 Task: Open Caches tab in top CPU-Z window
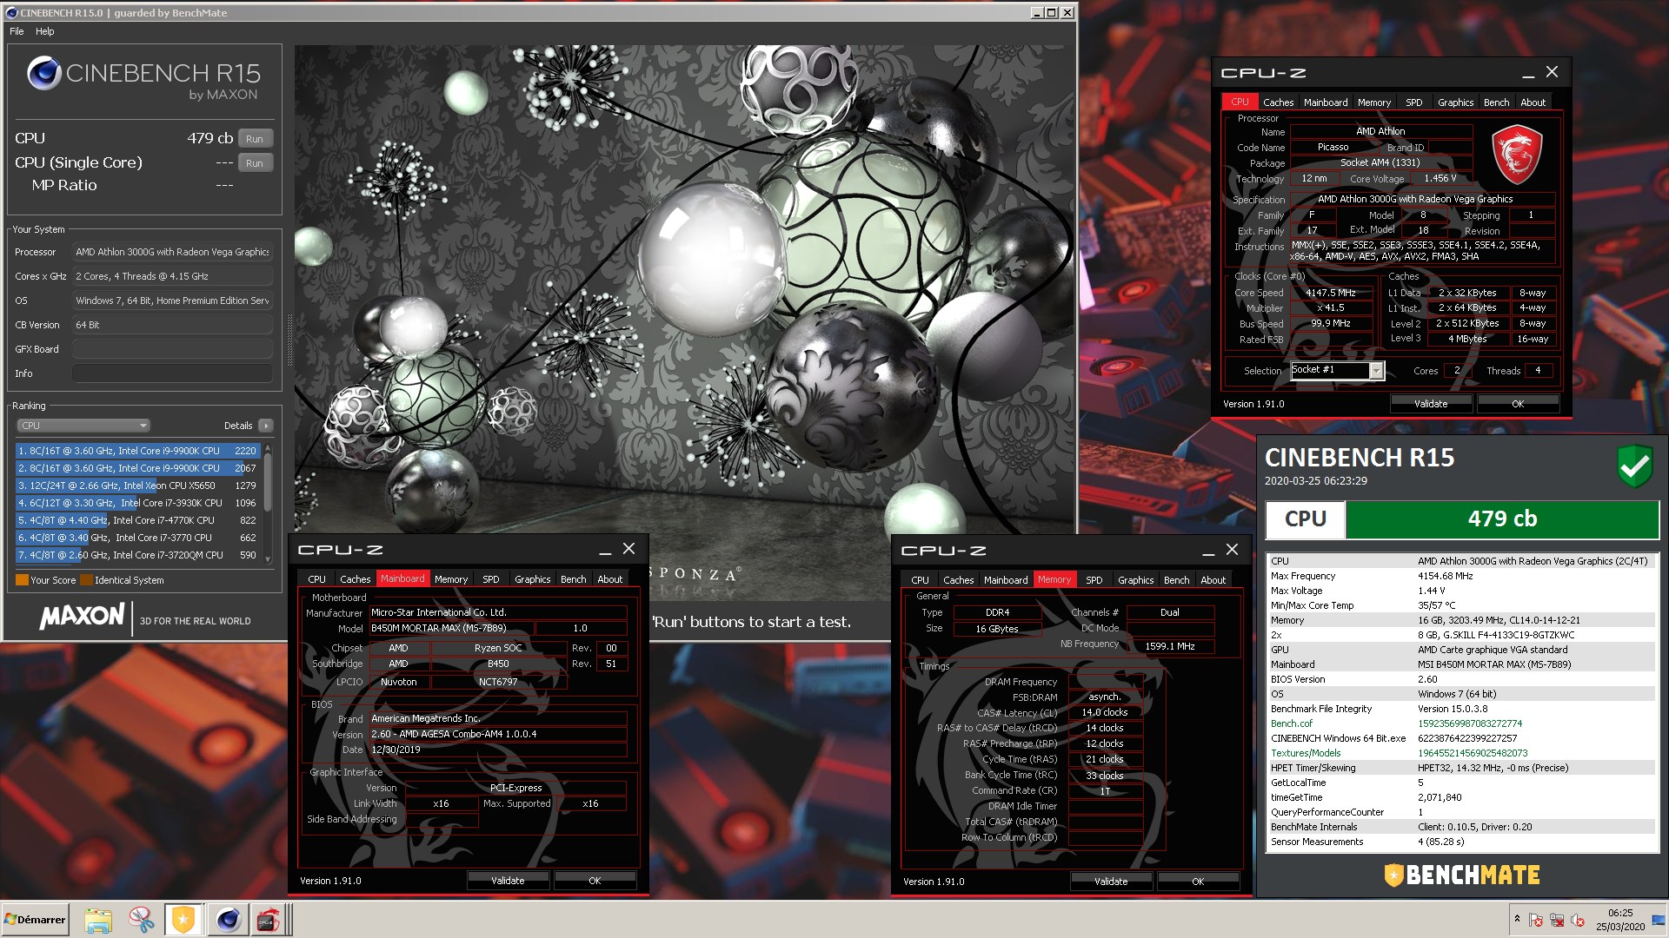1278,102
